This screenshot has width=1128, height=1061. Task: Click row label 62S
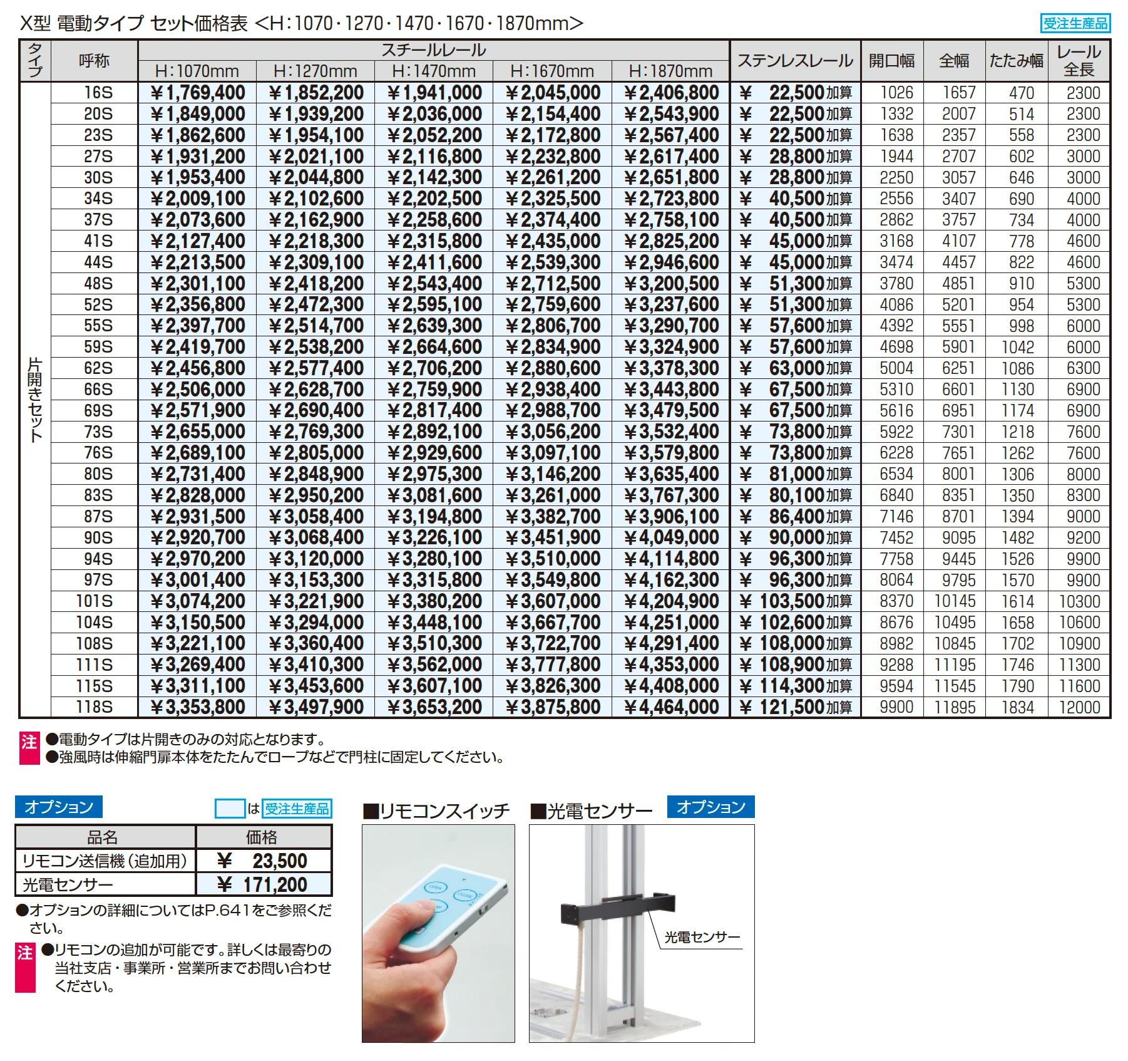pos(98,368)
